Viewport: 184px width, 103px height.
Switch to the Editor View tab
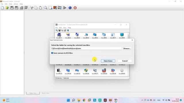[x=33, y=93]
